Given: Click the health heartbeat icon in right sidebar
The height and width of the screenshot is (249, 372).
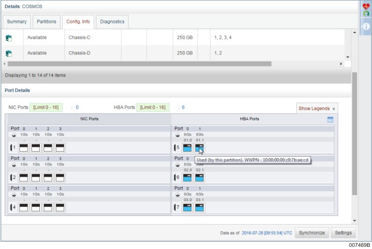Looking at the screenshot, I should click(366, 6).
